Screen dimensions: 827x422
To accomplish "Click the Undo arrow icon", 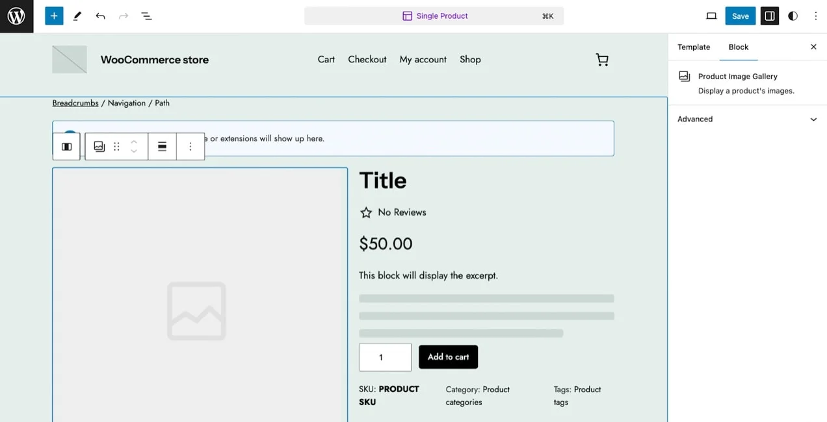I will (100, 15).
